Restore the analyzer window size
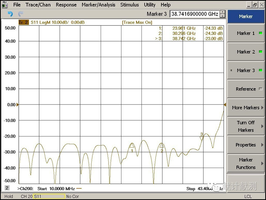266x200 pixels. click(255, 5)
